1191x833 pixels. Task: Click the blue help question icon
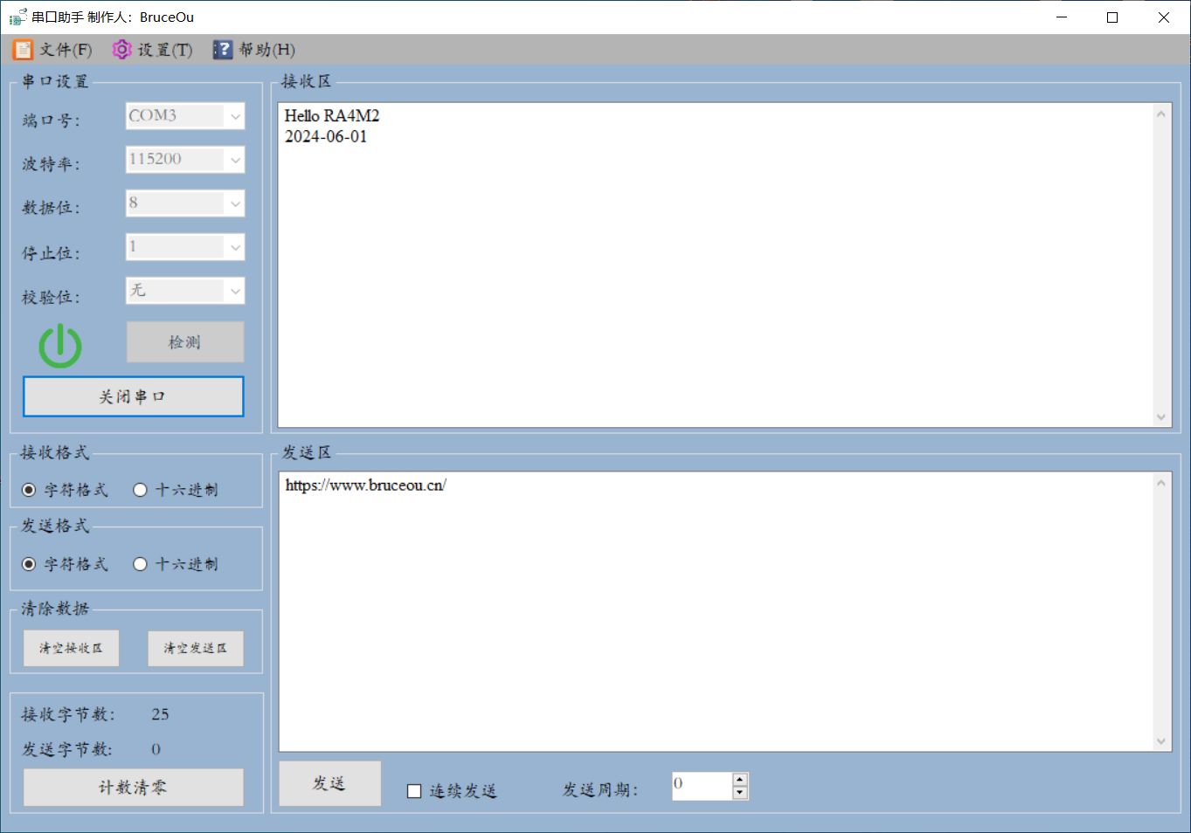223,50
